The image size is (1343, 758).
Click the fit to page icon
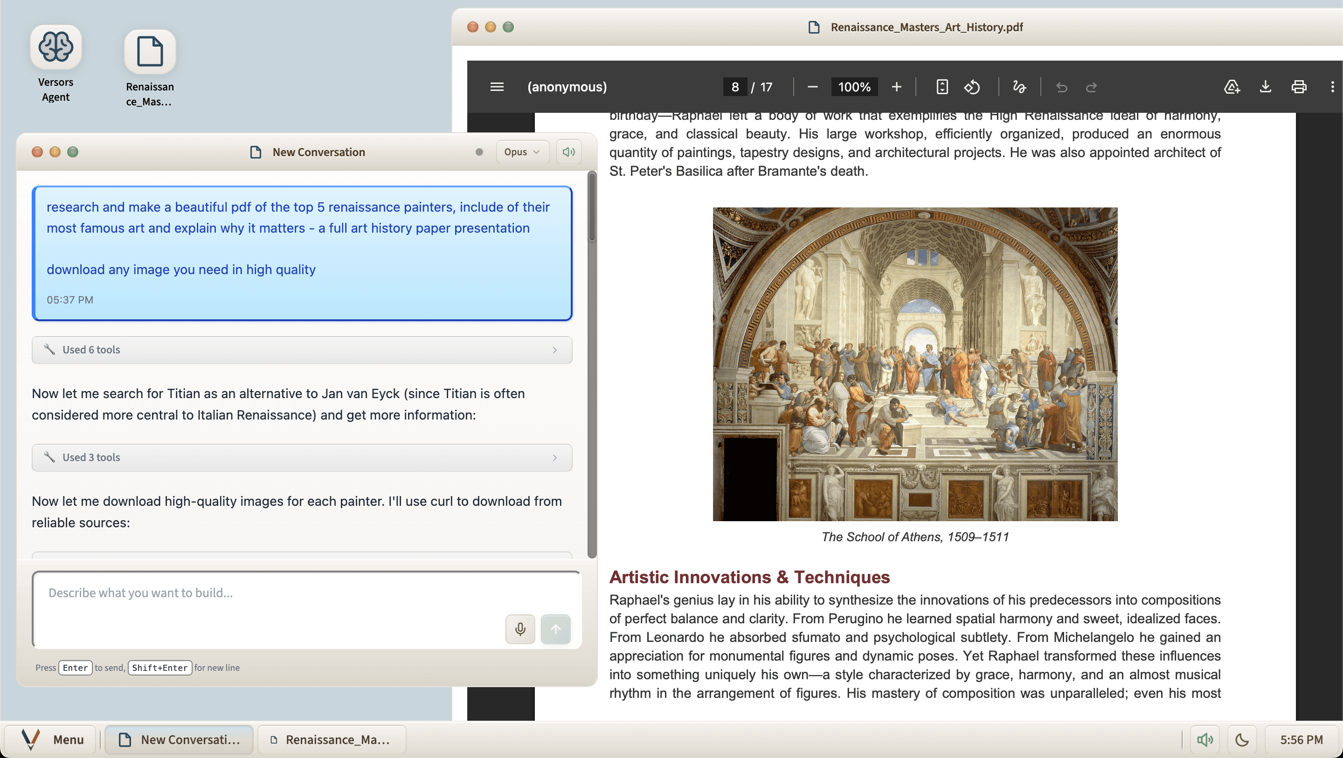[941, 87]
